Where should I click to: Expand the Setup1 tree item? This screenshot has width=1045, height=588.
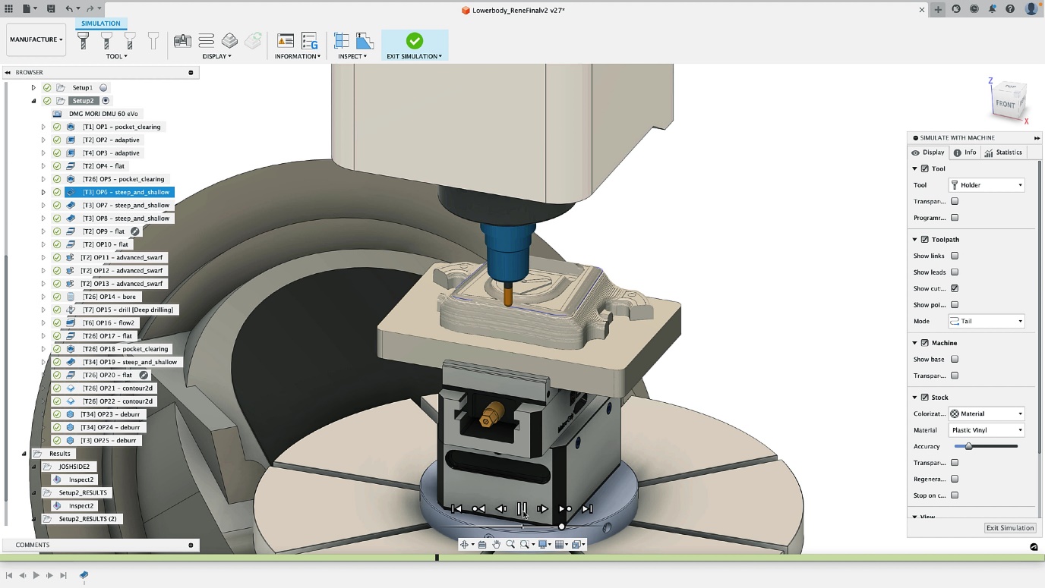33,87
